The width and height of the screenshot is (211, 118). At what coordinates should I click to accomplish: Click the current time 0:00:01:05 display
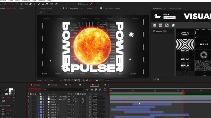[x=35, y=89]
